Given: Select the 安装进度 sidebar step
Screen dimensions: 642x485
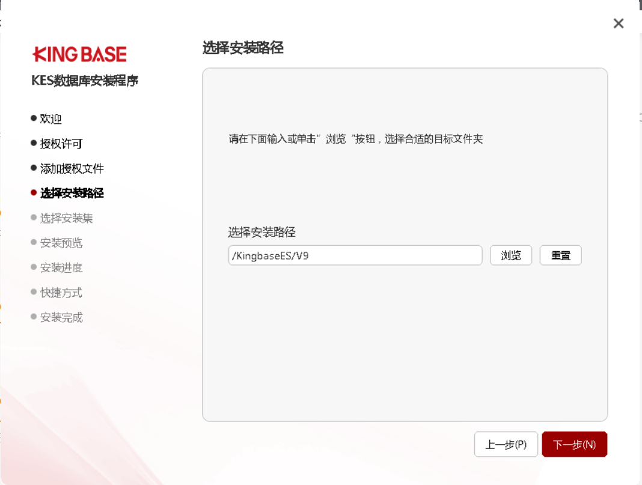Looking at the screenshot, I should pos(61,267).
